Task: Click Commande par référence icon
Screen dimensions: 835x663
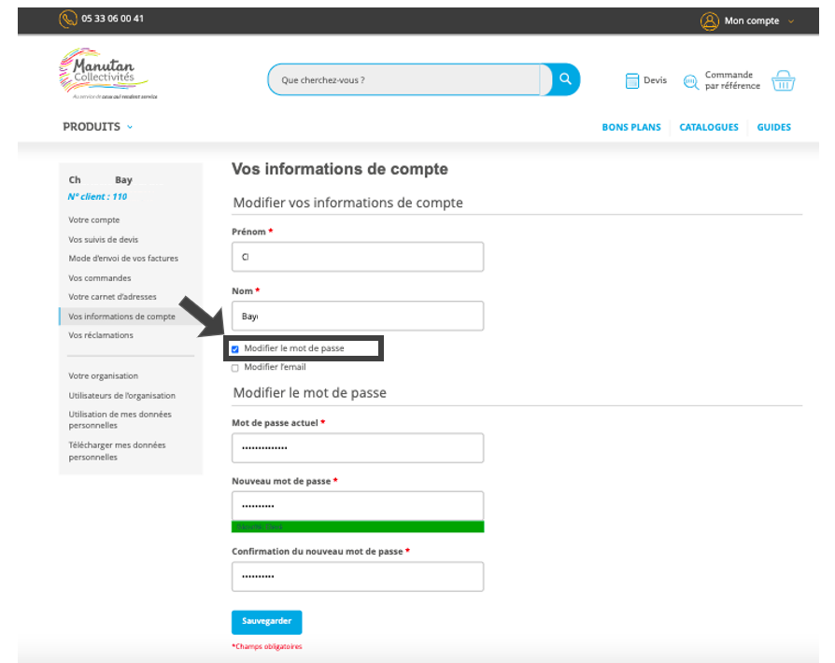Action: coord(691,81)
